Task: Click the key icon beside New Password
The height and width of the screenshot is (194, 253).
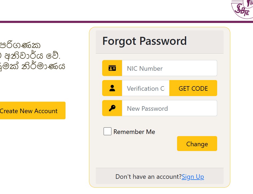Action: 112,108
